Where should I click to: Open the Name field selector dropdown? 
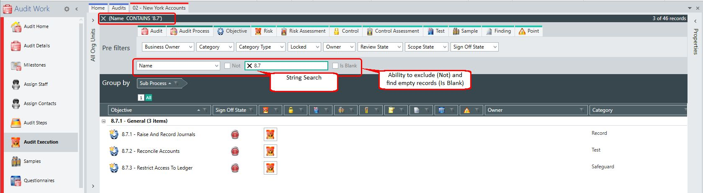[178, 66]
